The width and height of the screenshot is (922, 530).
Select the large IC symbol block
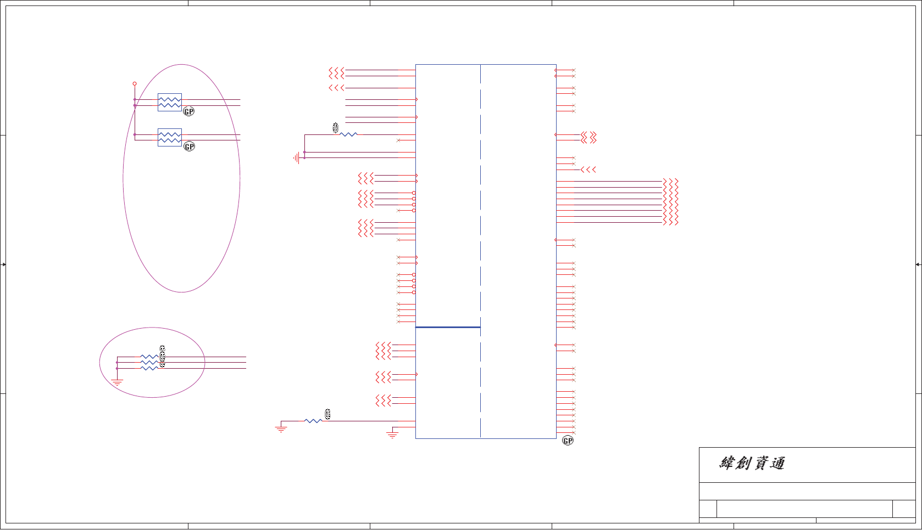click(x=486, y=251)
